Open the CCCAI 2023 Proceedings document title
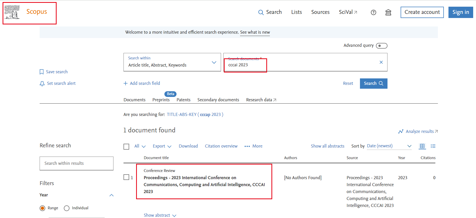The width and height of the screenshot is (476, 218). [204, 185]
